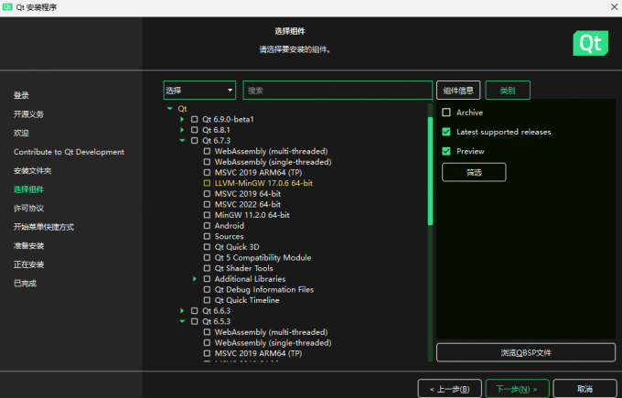Open the 选择 dropdown
This screenshot has height=398, width=622.
pos(199,91)
